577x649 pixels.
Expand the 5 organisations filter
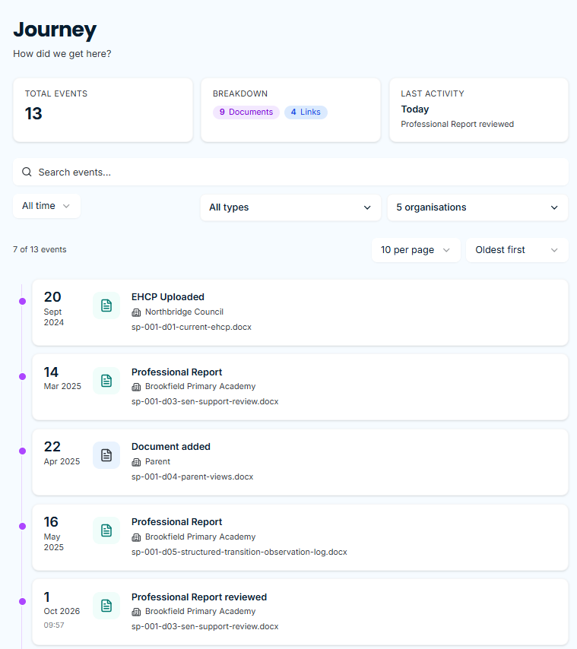[477, 207]
